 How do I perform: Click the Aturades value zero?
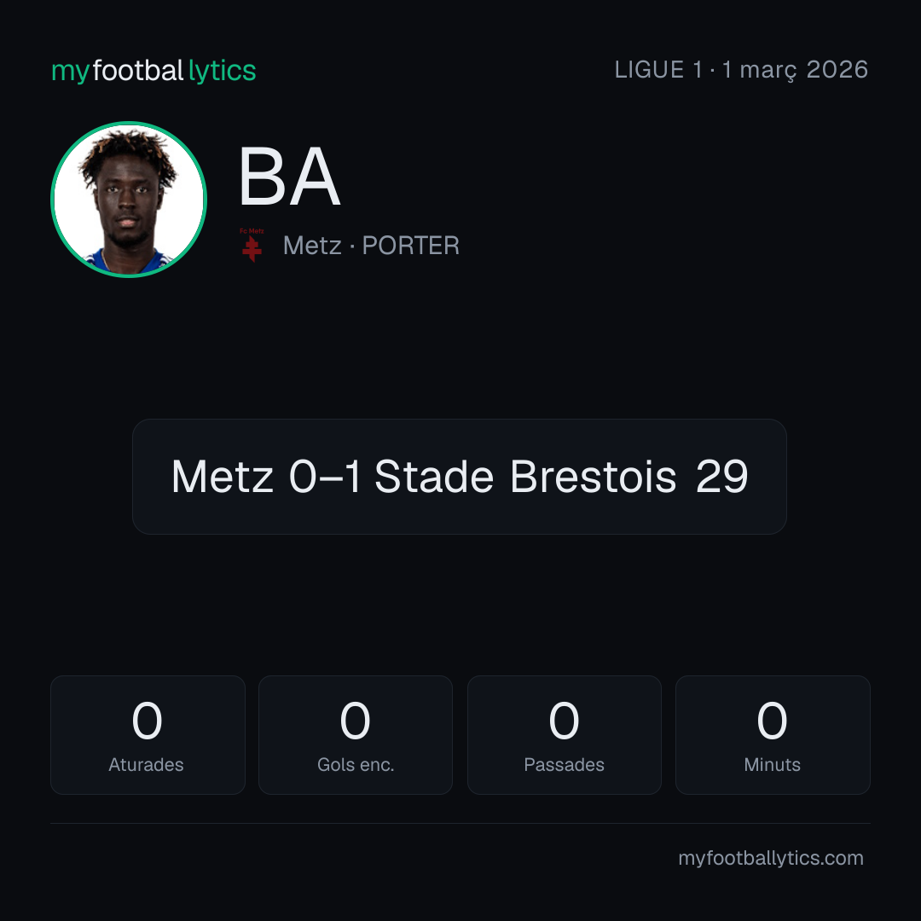147,721
